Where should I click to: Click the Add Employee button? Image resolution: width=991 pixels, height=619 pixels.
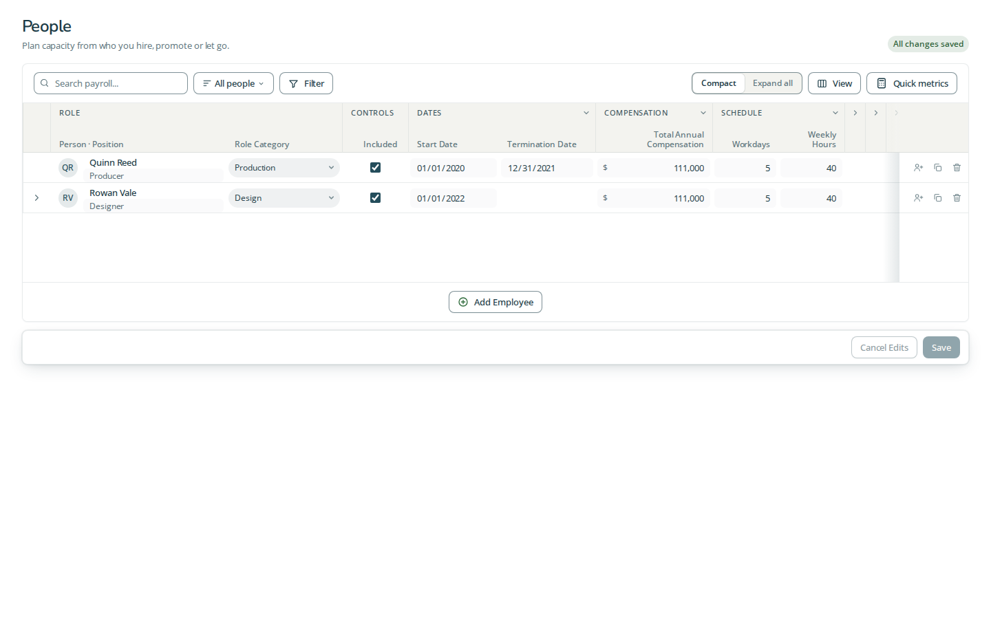495,302
